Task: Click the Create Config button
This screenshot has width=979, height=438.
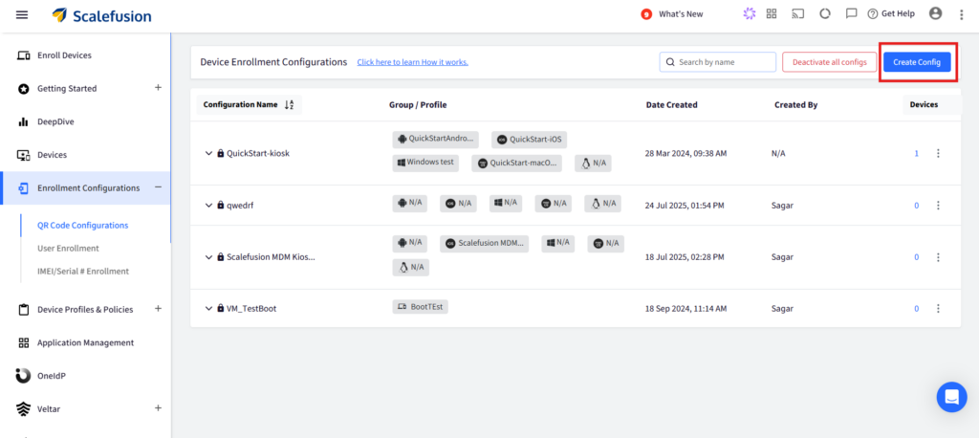Action: click(916, 62)
